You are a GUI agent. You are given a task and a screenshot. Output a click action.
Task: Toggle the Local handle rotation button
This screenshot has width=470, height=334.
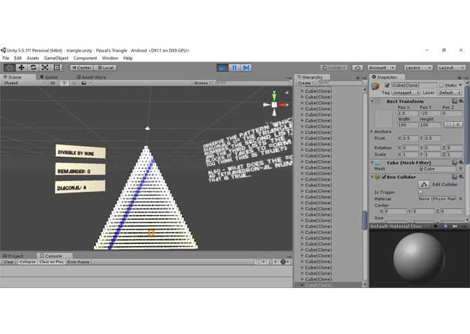tap(105, 68)
